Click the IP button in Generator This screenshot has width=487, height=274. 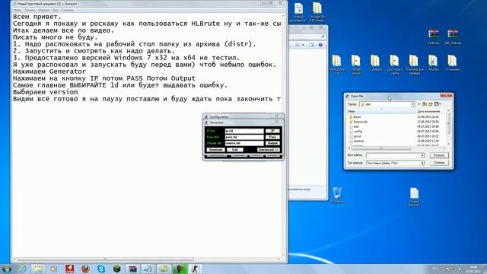coord(272,131)
